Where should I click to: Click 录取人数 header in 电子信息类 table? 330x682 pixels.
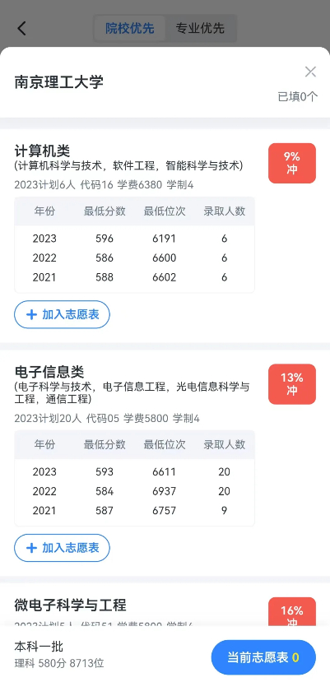click(x=224, y=444)
